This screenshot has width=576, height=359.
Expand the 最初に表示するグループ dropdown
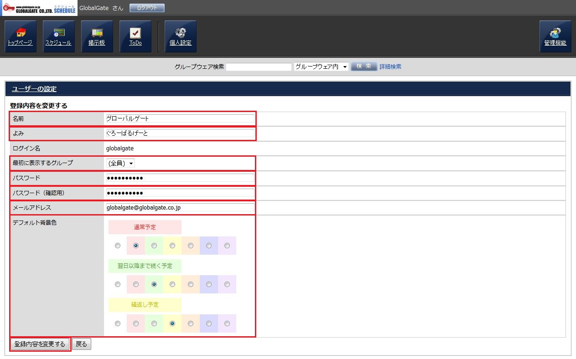point(120,163)
